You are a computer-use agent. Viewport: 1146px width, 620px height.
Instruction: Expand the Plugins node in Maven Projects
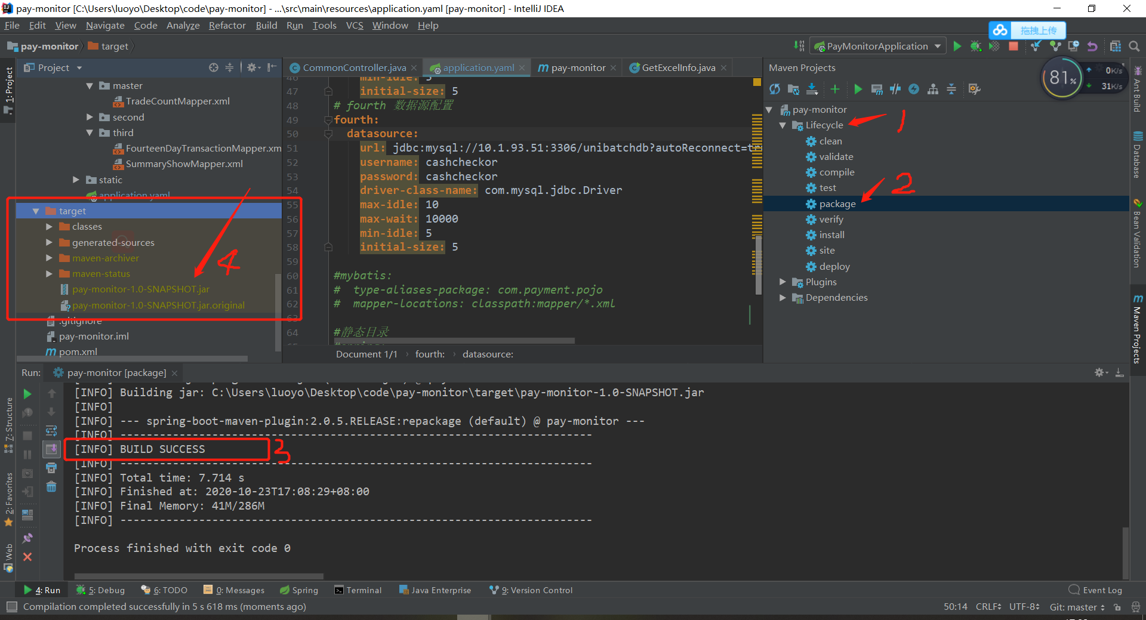(783, 282)
